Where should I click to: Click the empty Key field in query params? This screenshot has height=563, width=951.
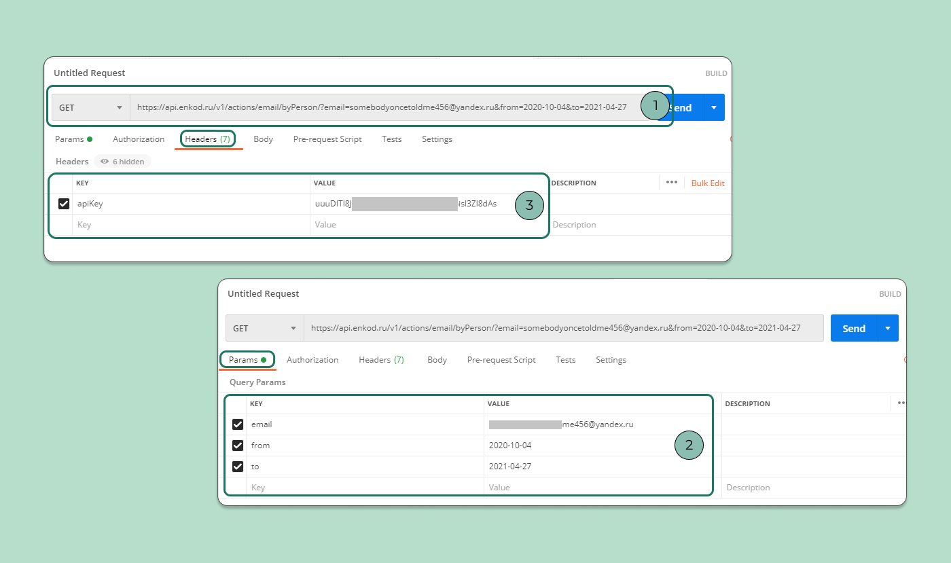[x=365, y=488]
